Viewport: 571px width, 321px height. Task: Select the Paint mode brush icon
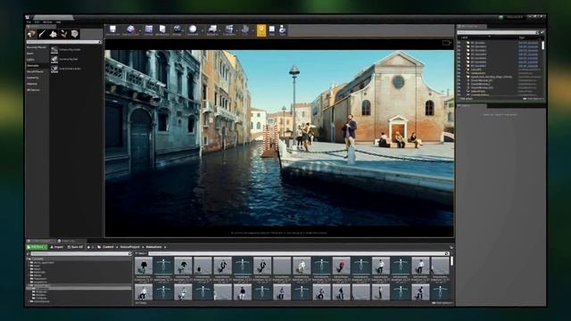coord(42,34)
